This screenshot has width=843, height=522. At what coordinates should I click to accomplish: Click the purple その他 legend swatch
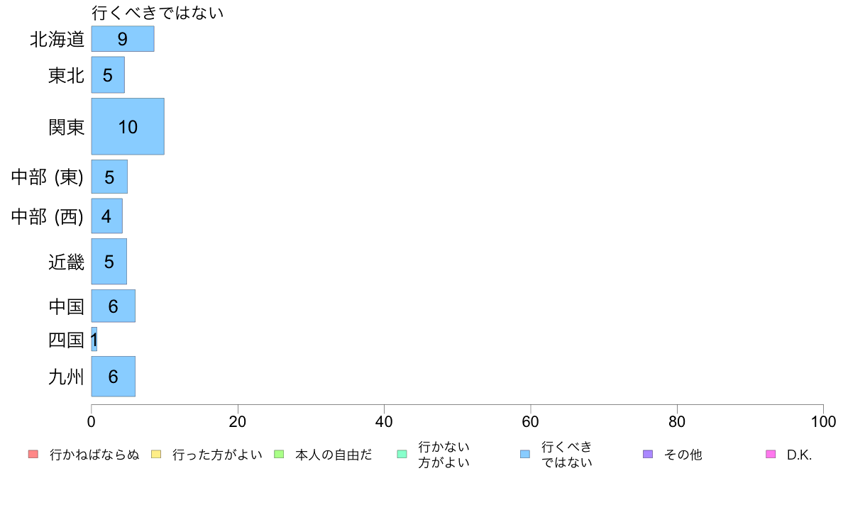coord(648,454)
